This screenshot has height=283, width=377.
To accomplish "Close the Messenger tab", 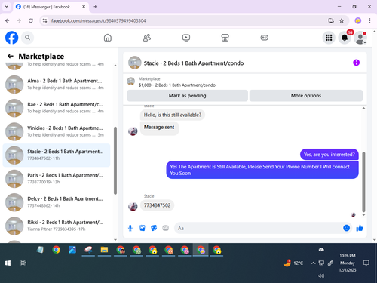I will (x=84, y=7).
